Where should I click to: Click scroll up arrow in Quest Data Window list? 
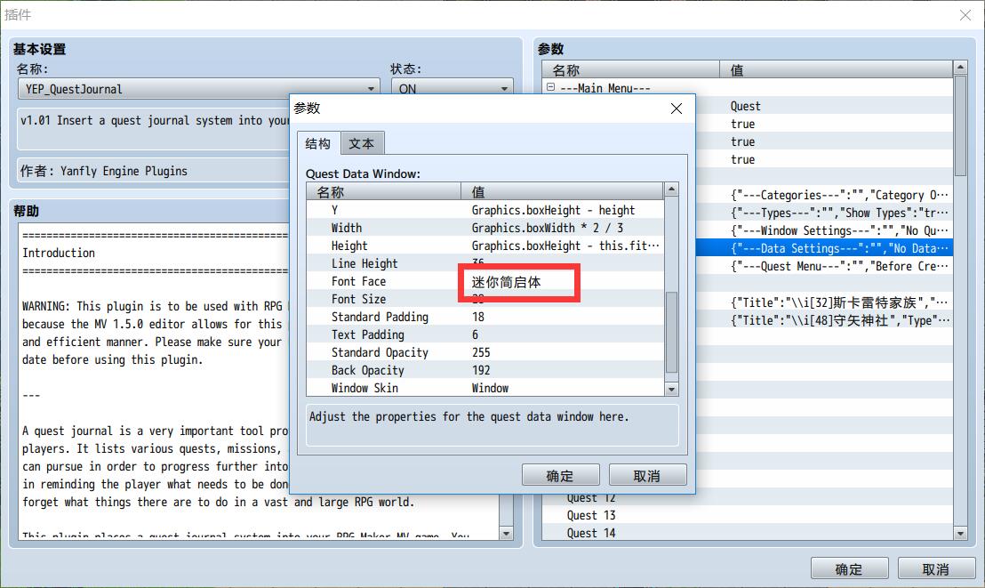coord(671,189)
